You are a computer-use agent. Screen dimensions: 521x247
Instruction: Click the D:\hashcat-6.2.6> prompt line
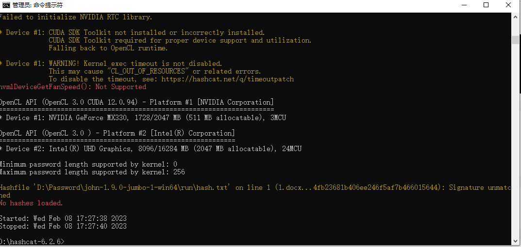tap(32, 242)
